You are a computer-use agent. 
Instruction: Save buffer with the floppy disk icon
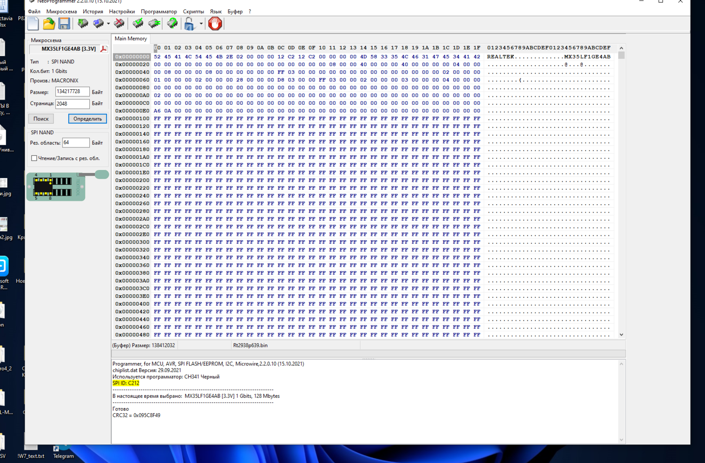(x=64, y=23)
